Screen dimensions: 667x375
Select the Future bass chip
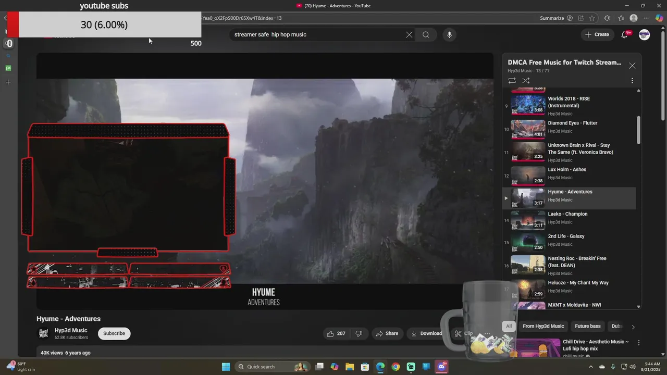point(587,326)
